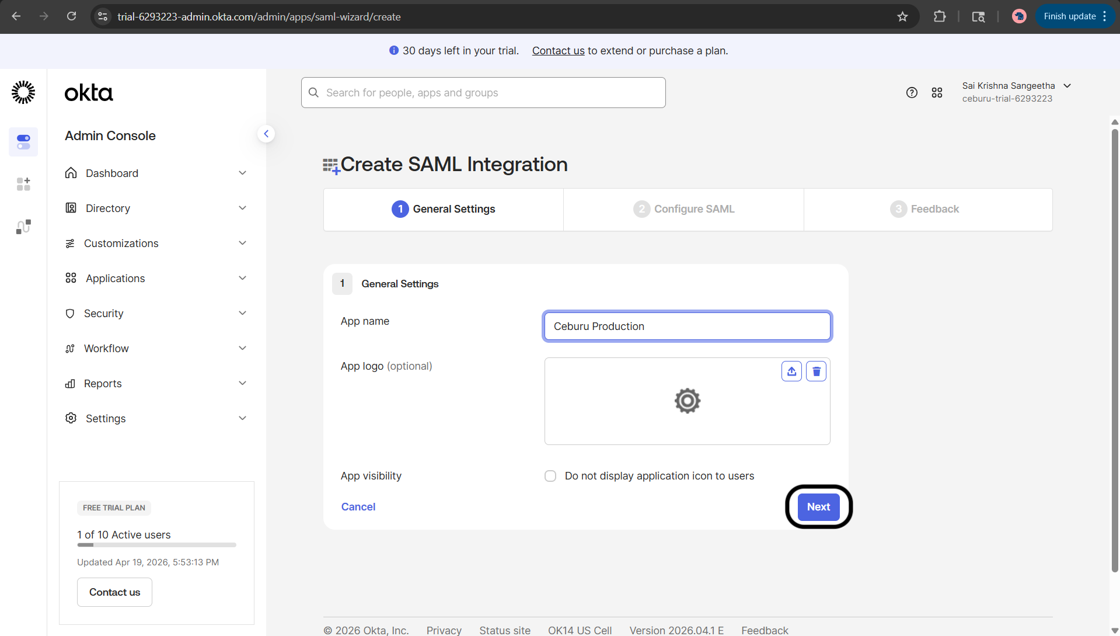Viewport: 1120px width, 636px height.
Task: Reload the page with refresh icon
Action: coord(71,16)
